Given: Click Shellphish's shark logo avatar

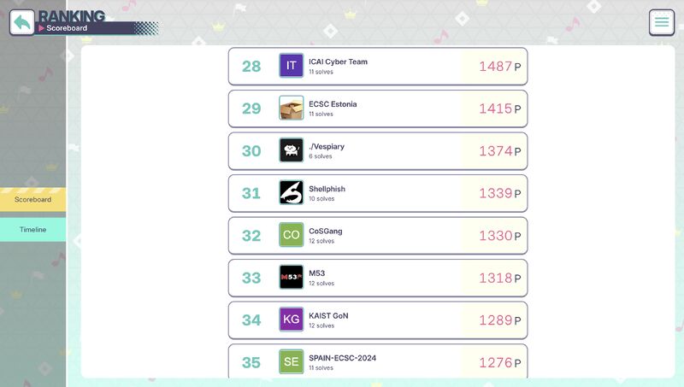Looking at the screenshot, I should (x=291, y=192).
